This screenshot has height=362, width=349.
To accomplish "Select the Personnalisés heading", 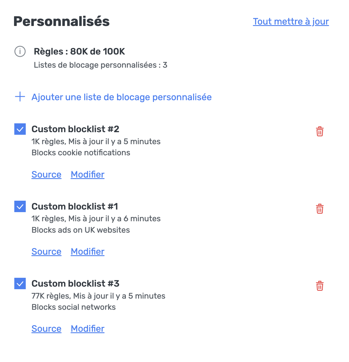I will (62, 21).
